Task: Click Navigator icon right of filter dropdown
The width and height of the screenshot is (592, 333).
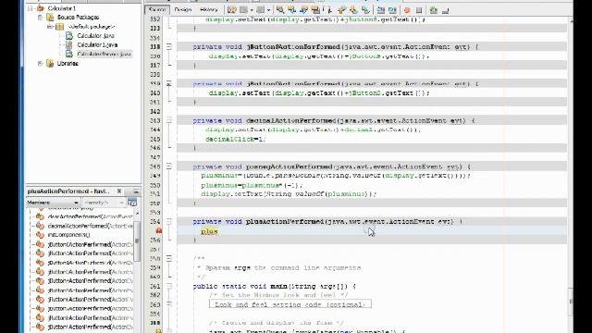Action: click(x=132, y=203)
